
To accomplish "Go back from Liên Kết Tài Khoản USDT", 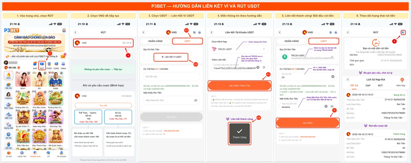I will coord(212,32).
